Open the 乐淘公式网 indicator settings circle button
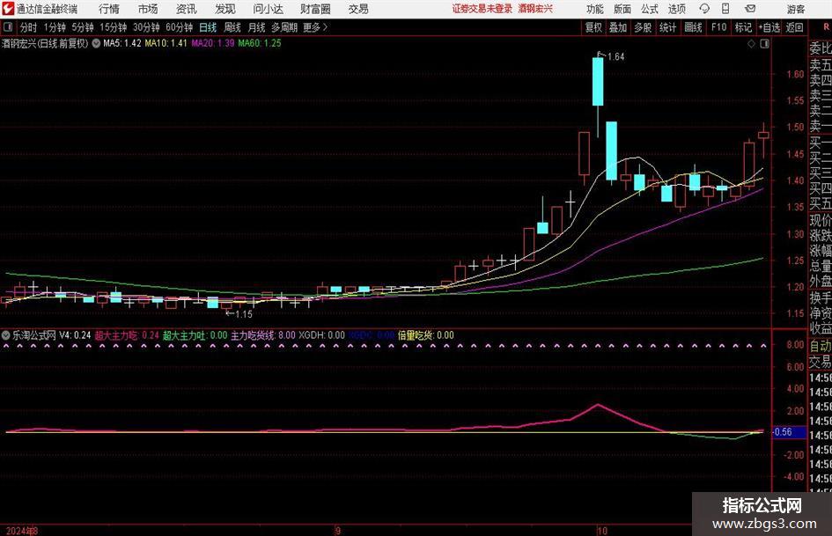This screenshot has height=536, width=832. (x=5, y=334)
